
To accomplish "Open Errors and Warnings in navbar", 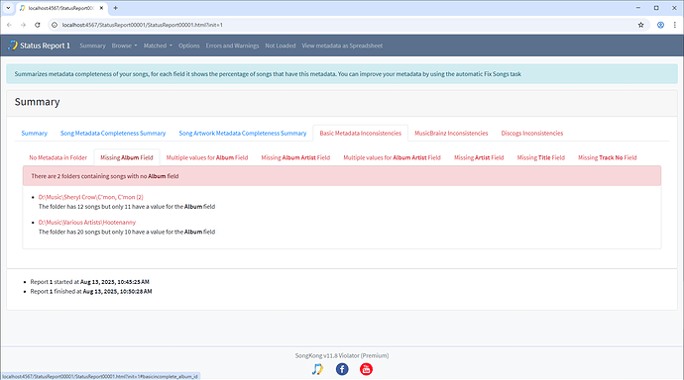I will 232,46.
